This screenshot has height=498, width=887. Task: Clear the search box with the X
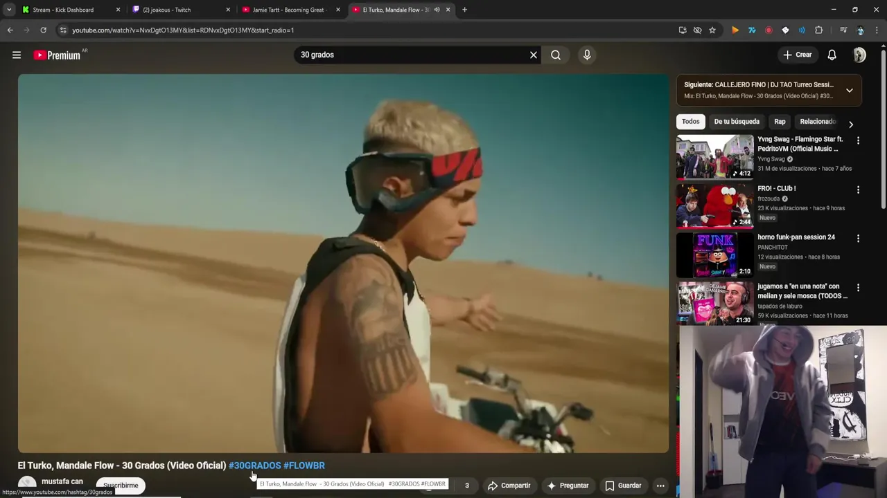tap(534, 55)
